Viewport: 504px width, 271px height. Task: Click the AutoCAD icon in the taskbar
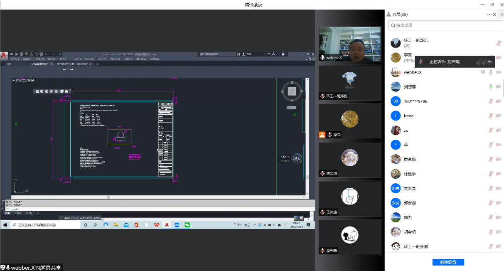[167, 225]
